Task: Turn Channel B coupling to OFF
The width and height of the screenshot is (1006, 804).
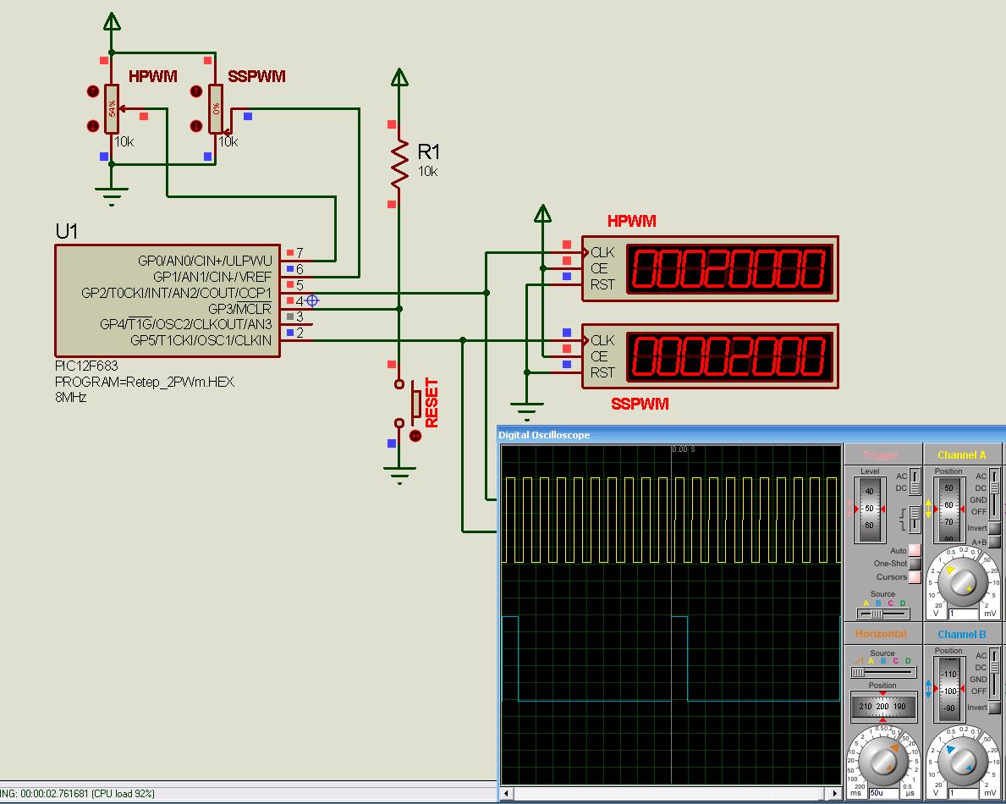Action: tap(995, 692)
